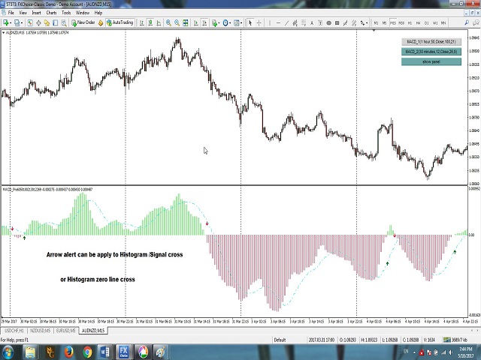Image resolution: width=481 pixels, height=360 pixels.
Task: Open Microsoft Word from the taskbar
Action: click(105, 352)
